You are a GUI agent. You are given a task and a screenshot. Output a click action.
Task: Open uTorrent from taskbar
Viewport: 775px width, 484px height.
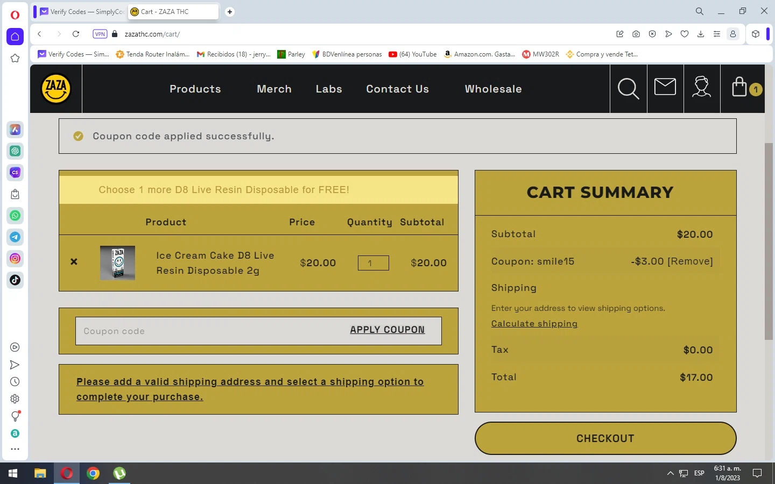119,473
